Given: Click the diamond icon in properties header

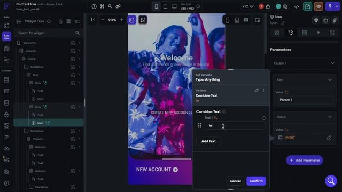Looking at the screenshot, I should [316, 20].
